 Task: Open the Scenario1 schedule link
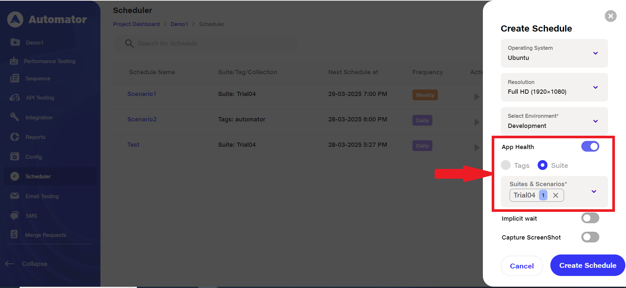[142, 94]
